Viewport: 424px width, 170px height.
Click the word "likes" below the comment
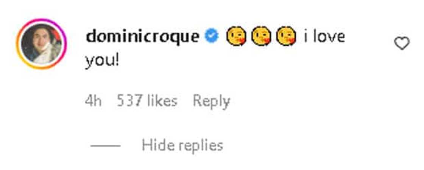pyautogui.click(x=162, y=101)
